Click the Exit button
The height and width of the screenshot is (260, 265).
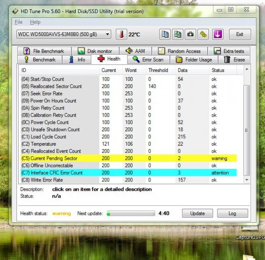pos(240,34)
